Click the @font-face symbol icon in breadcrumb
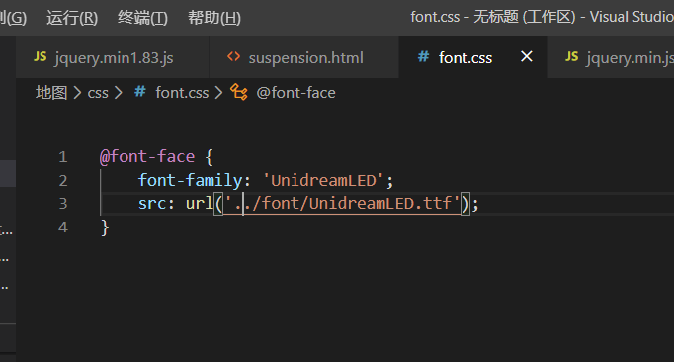674x362 pixels. [238, 92]
